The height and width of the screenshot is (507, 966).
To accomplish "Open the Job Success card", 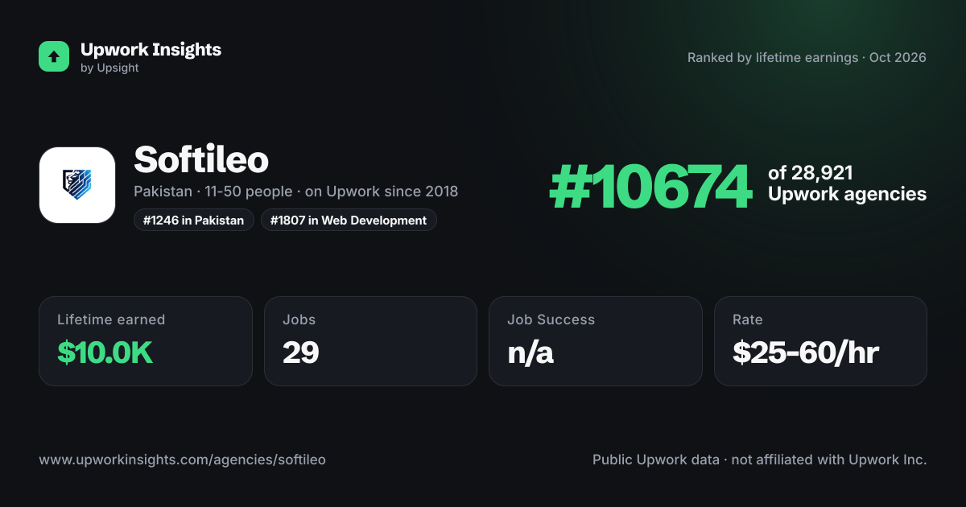I will [x=596, y=341].
